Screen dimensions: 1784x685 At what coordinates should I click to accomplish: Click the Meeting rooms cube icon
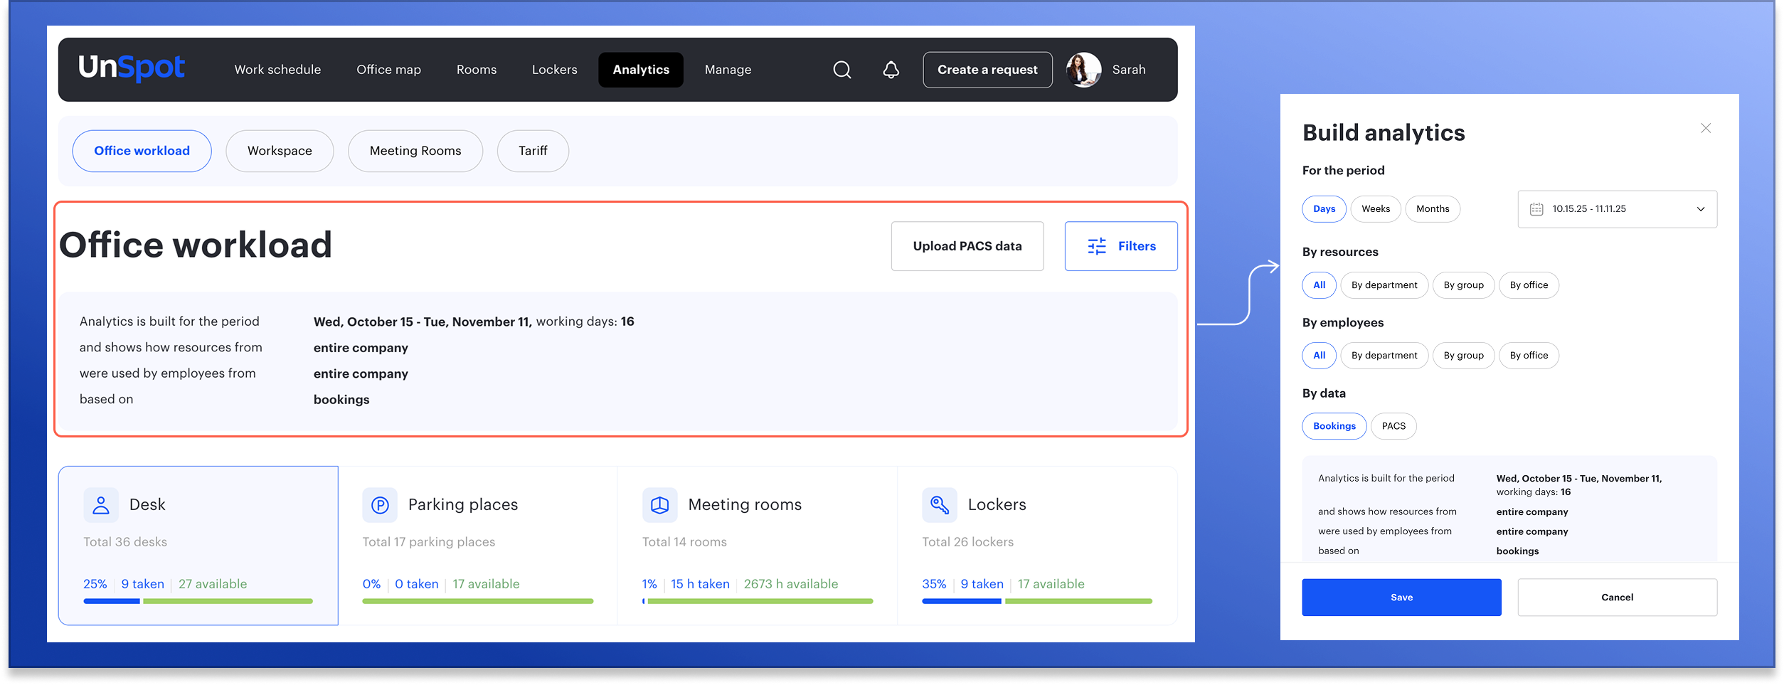pos(659,505)
